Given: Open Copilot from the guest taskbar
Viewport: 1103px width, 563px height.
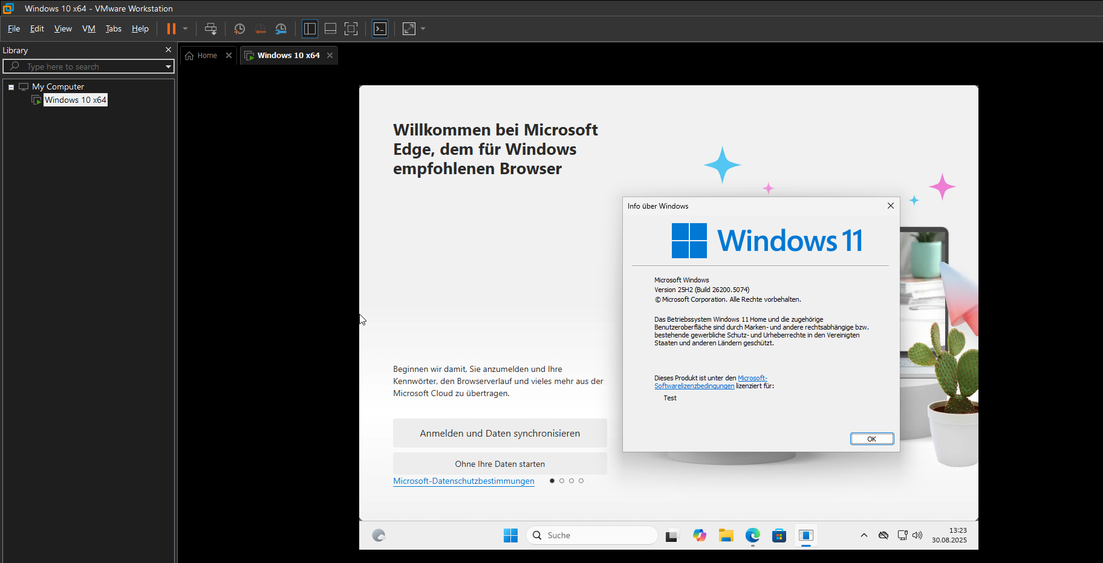Looking at the screenshot, I should click(x=700, y=535).
